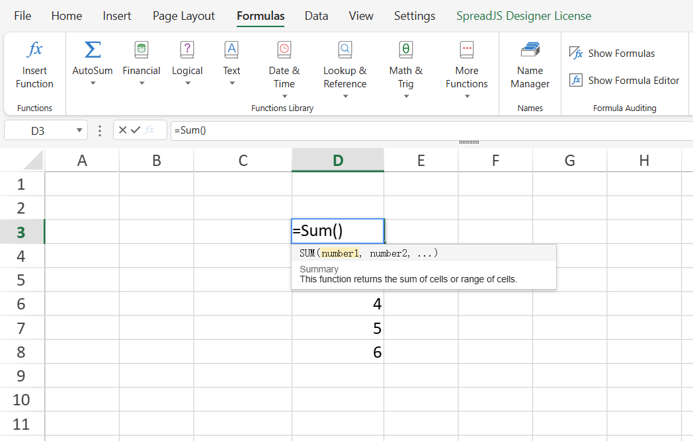The image size is (693, 441).
Task: Click the Text functions icon
Action: [231, 50]
